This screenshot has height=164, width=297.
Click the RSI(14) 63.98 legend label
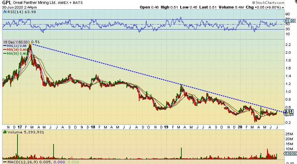[21, 12]
